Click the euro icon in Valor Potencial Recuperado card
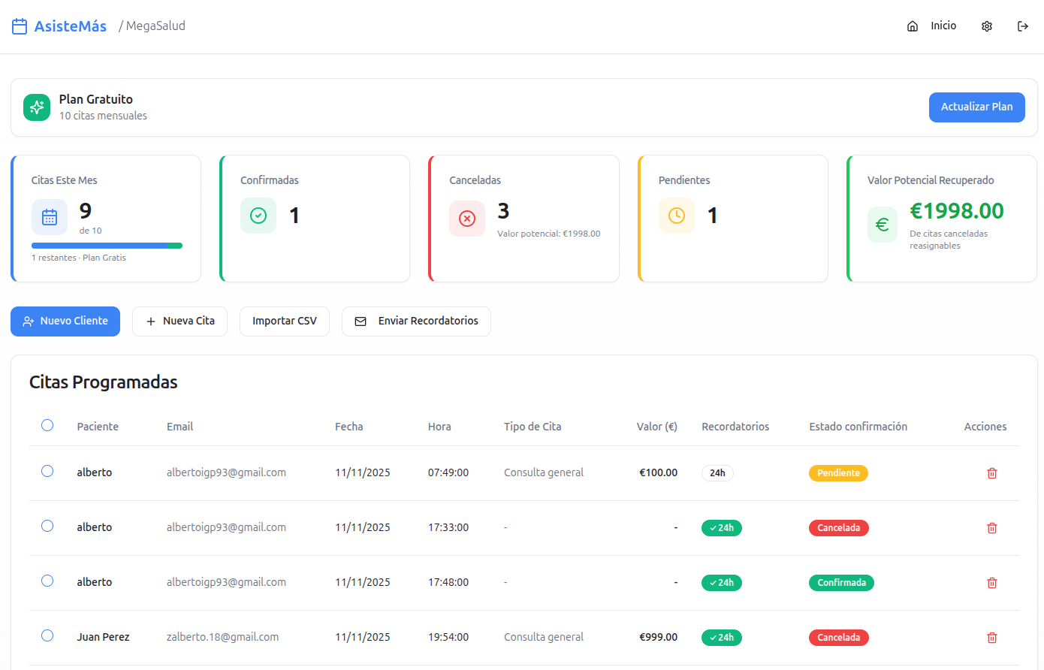 [883, 224]
